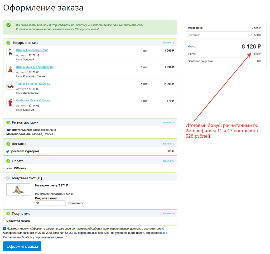The height and width of the screenshot is (254, 270).
Task: Click the courier delivery icon
Action: (x=8, y=151)
